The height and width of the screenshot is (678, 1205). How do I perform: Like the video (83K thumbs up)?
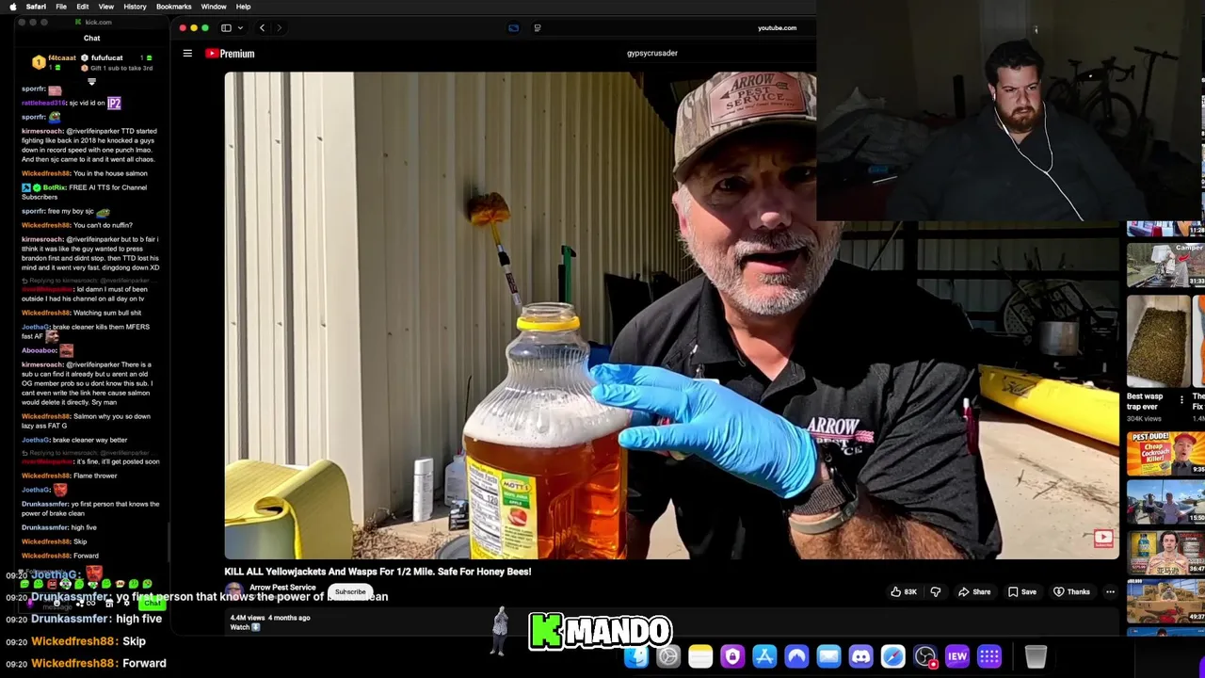coord(904,592)
